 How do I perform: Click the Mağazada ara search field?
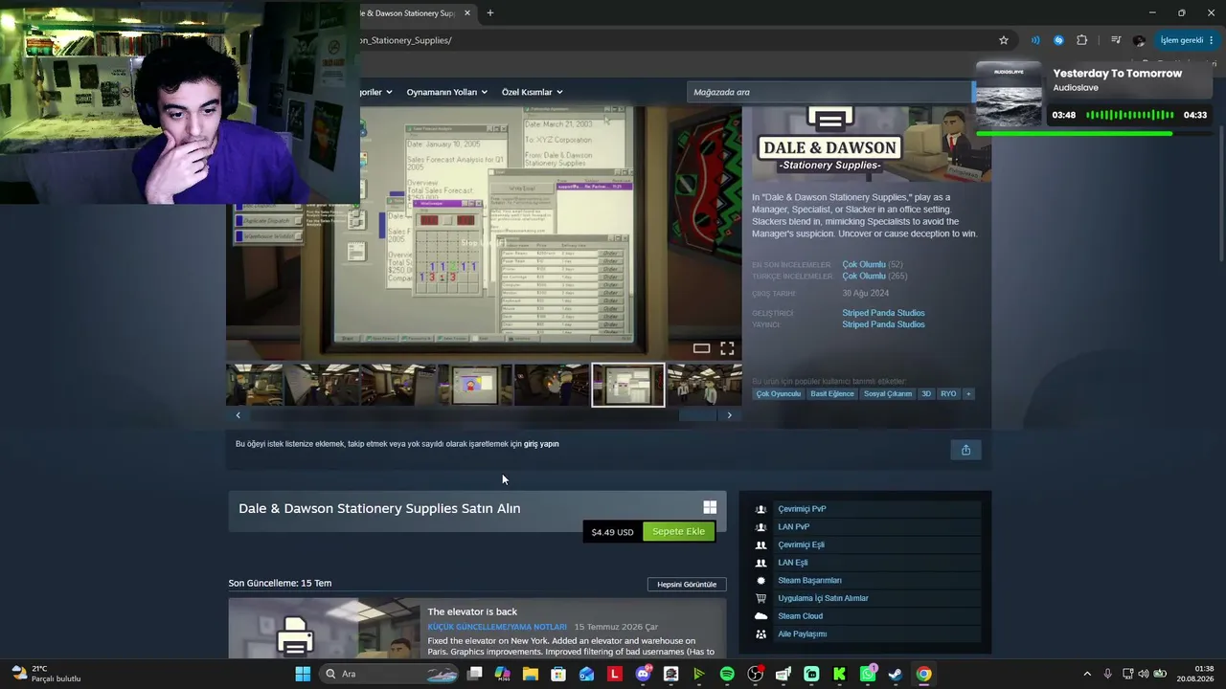[829, 92]
